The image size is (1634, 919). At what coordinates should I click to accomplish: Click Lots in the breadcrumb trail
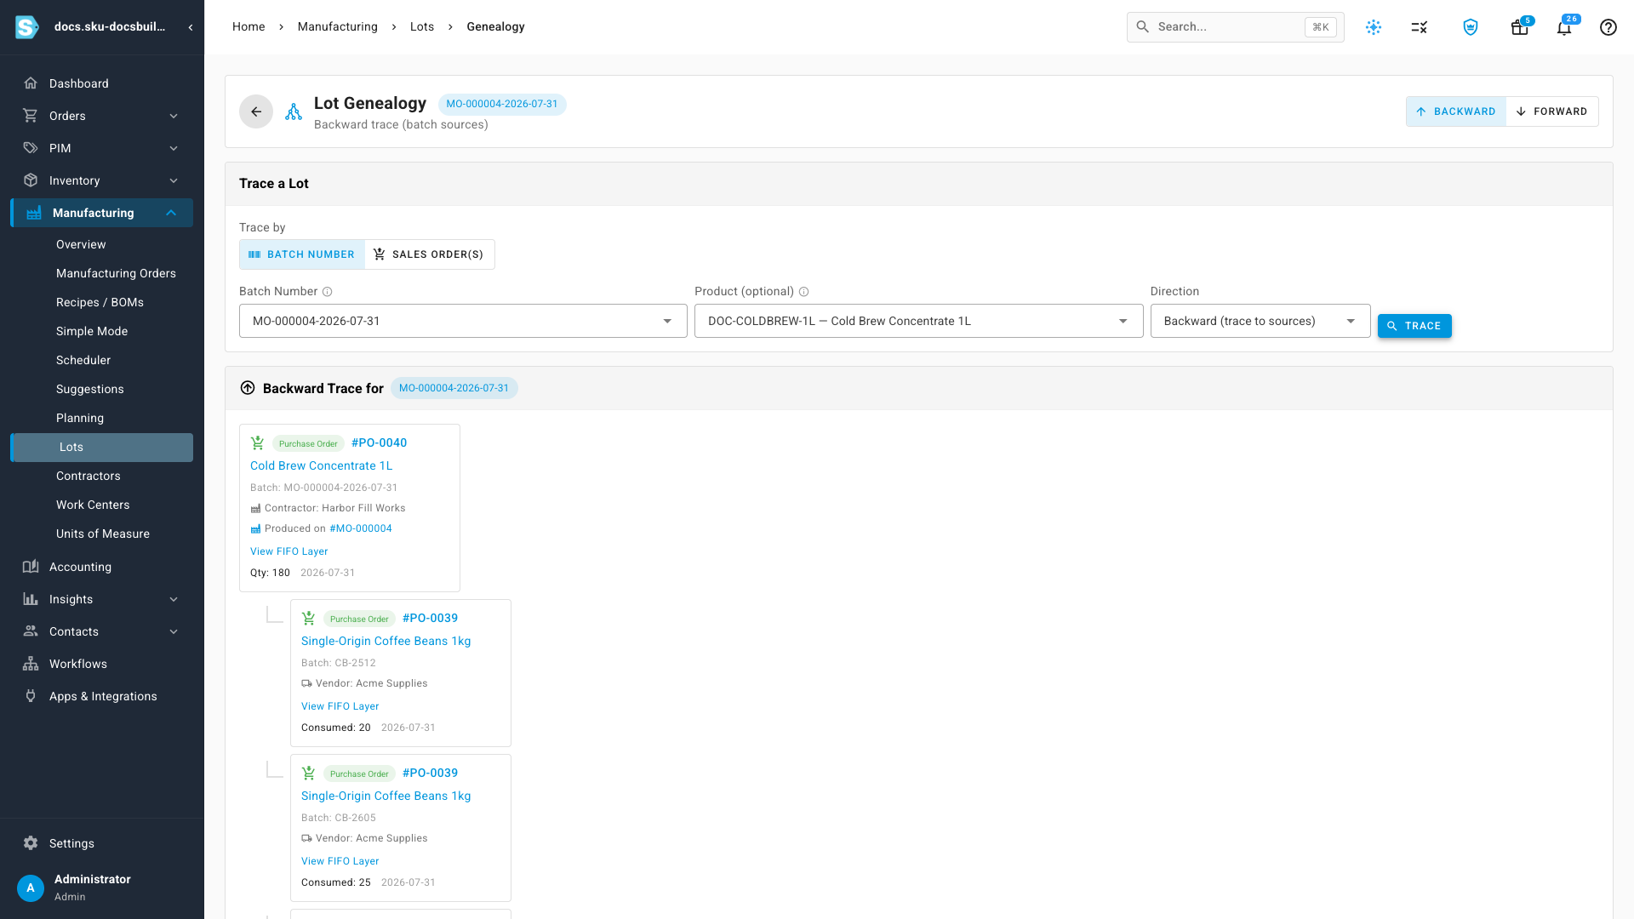point(422,26)
